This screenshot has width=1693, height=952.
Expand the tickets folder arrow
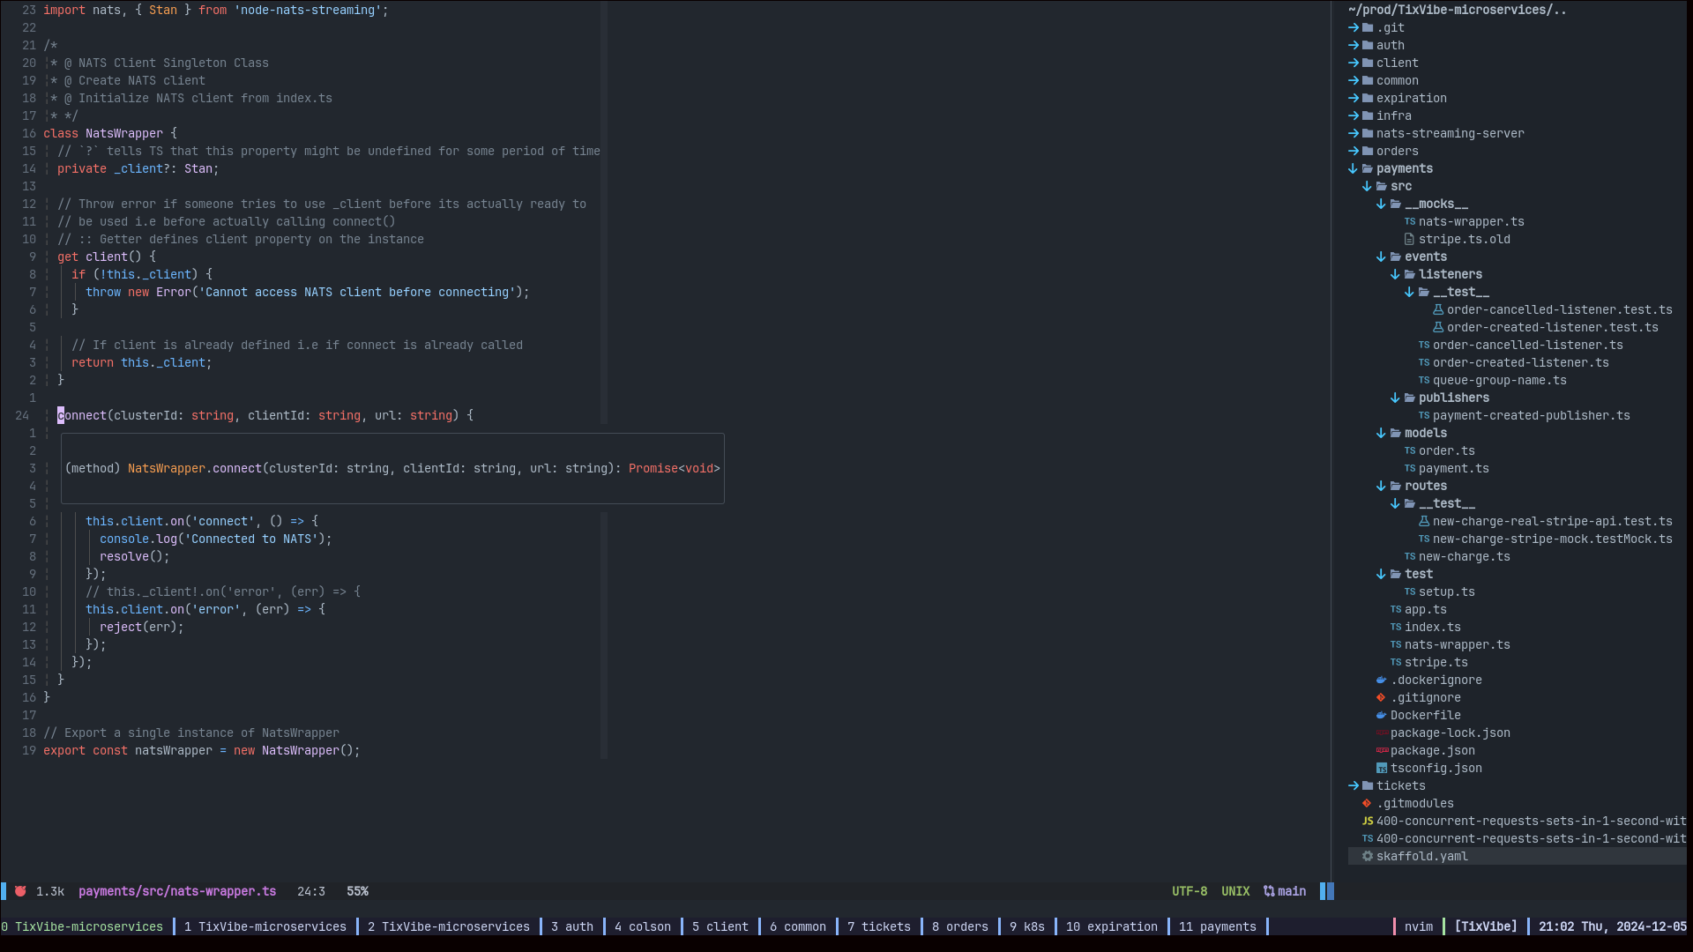click(x=1353, y=785)
